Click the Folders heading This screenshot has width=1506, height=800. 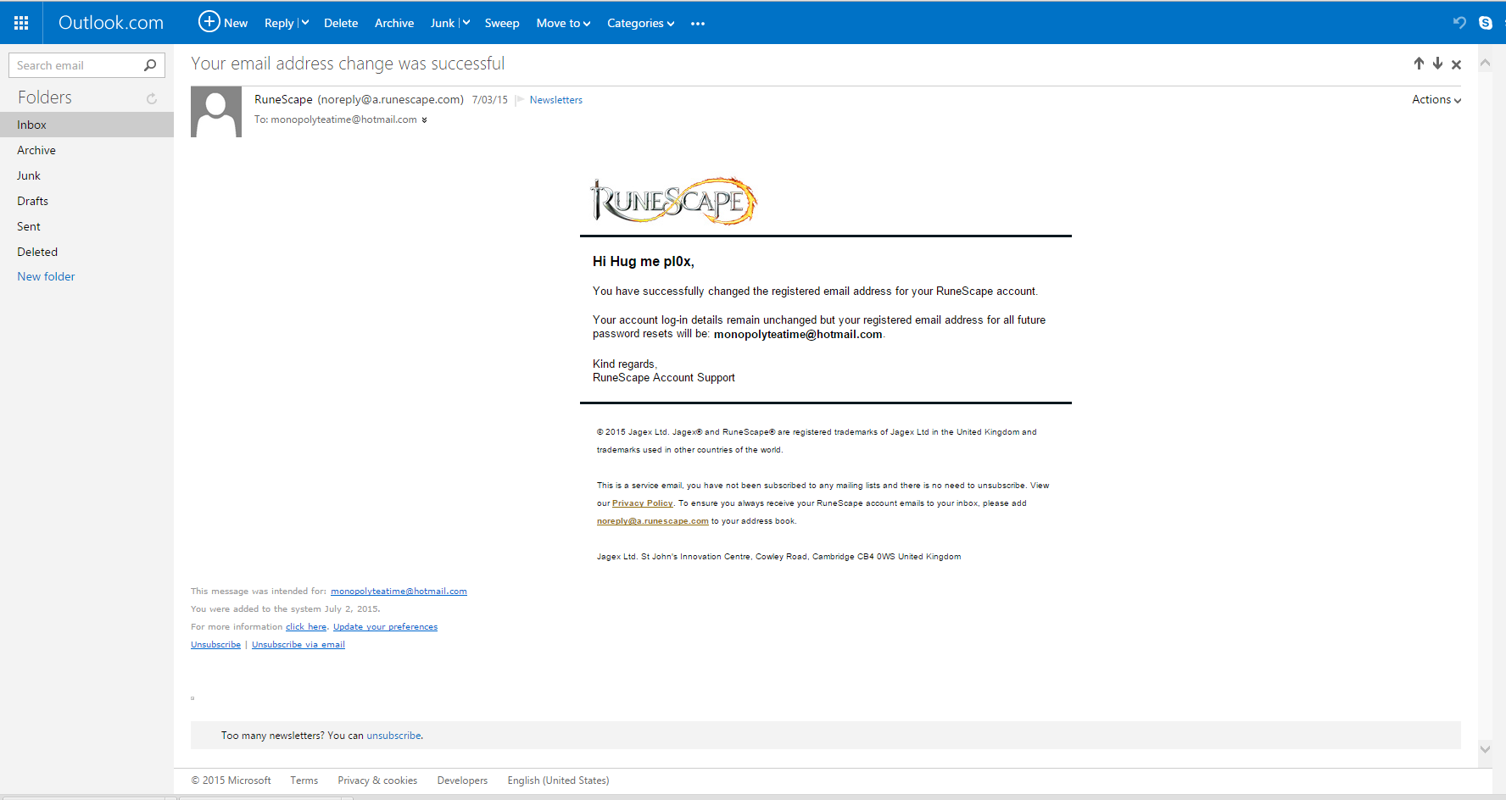(45, 97)
